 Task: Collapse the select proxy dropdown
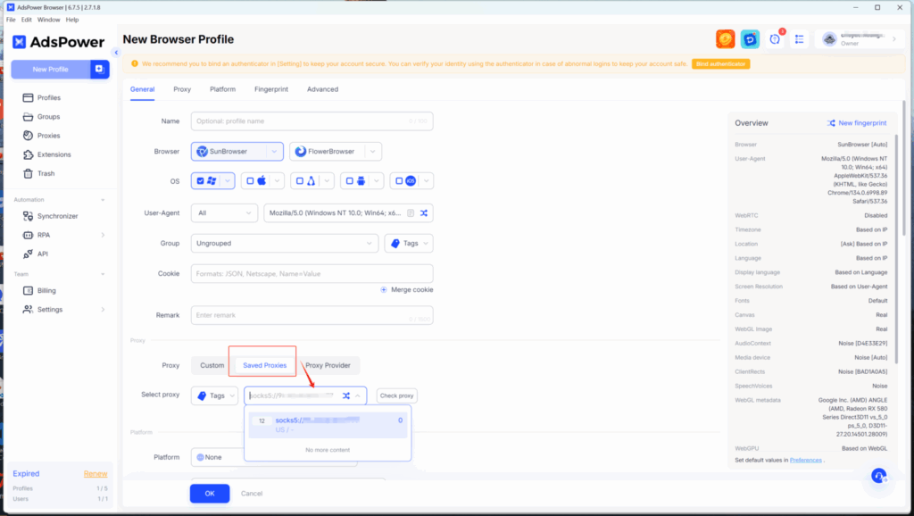[358, 395]
